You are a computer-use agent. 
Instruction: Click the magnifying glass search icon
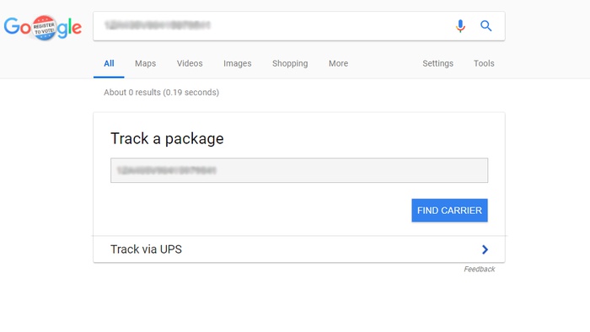[x=485, y=26]
